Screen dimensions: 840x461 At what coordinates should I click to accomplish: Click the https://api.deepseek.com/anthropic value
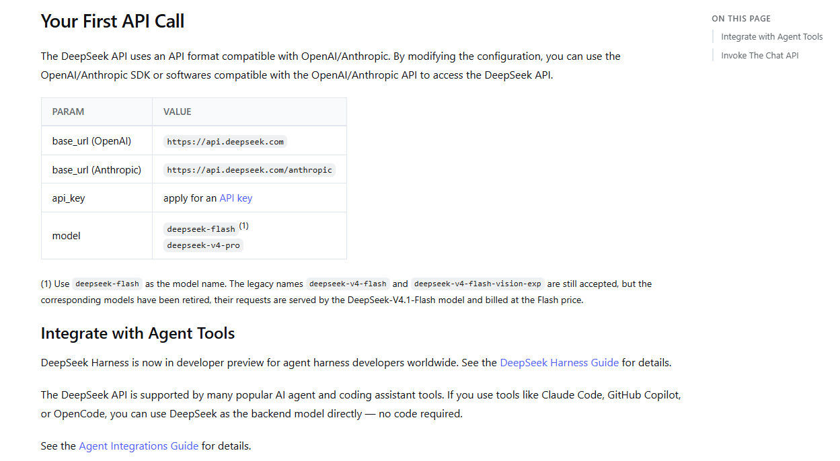coord(250,170)
